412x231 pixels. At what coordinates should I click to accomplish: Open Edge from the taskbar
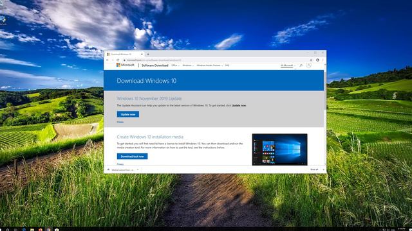click(24, 230)
